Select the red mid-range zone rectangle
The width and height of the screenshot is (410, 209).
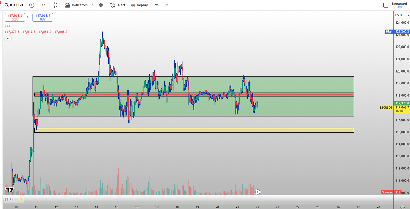coord(194,94)
